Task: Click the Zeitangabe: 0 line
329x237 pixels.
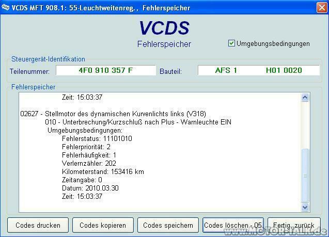Action: [82, 180]
